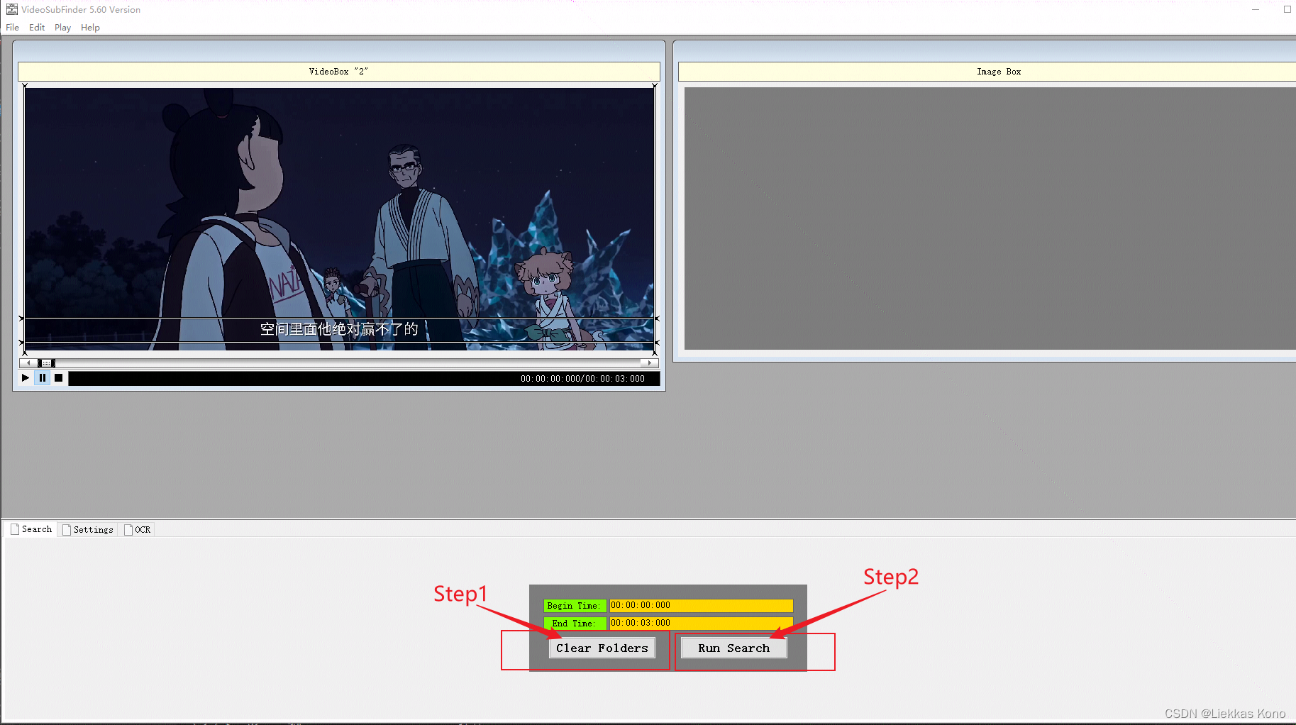
Task: Click the End Time green label
Action: (575, 624)
